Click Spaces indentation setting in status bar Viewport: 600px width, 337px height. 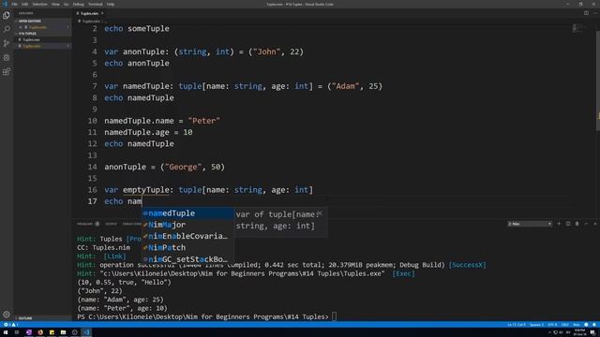tap(536, 325)
